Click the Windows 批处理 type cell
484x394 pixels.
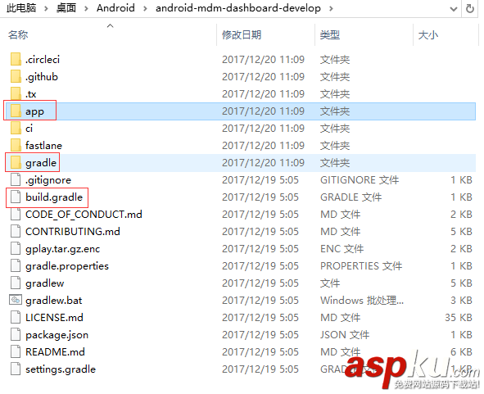362,300
